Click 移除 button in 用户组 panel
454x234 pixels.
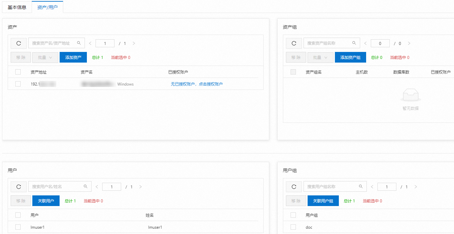pos(296,201)
